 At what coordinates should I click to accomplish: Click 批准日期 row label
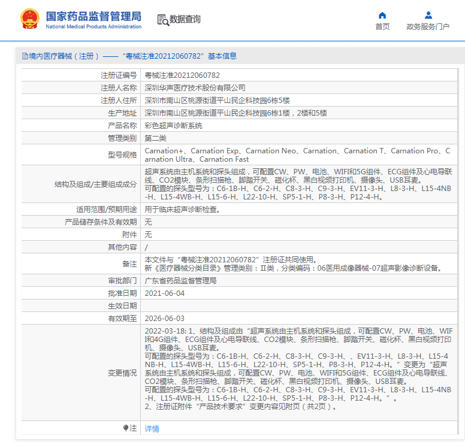(x=122, y=293)
